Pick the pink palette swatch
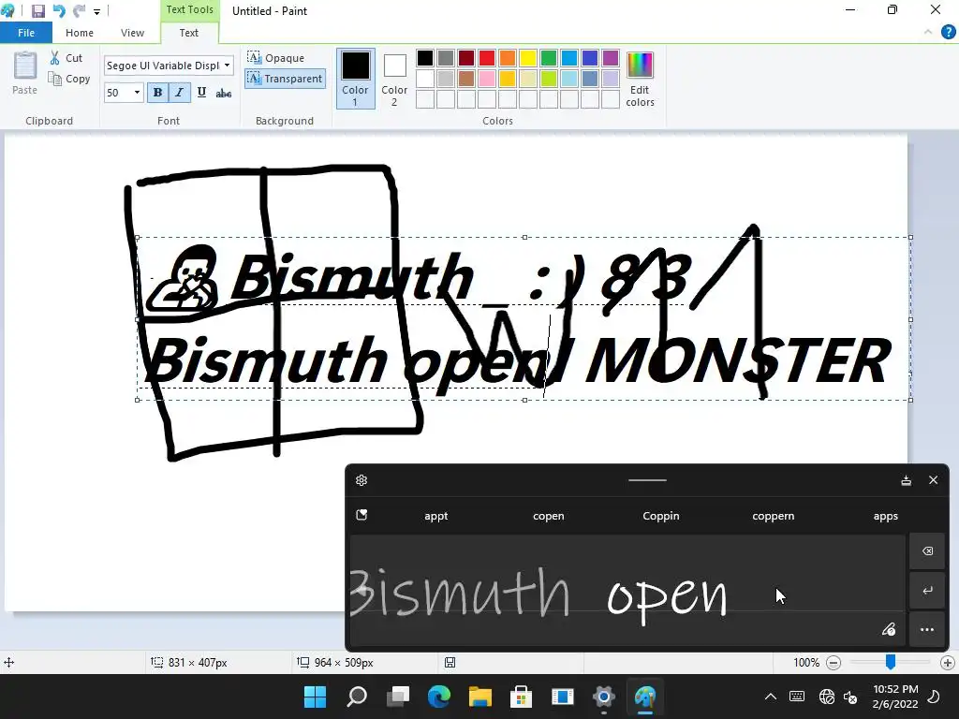The image size is (959, 719). click(x=487, y=79)
